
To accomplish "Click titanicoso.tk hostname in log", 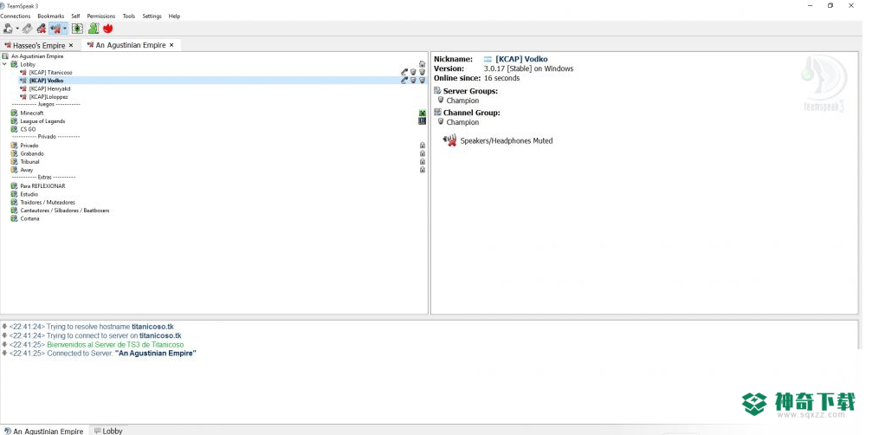I will pyautogui.click(x=152, y=327).
